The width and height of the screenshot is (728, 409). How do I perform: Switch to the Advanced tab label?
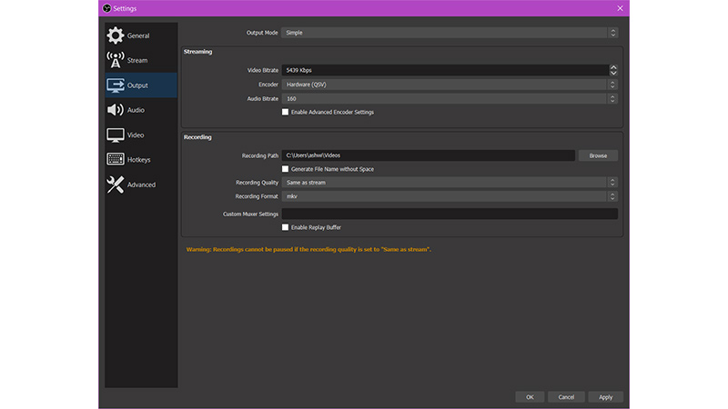pos(142,185)
